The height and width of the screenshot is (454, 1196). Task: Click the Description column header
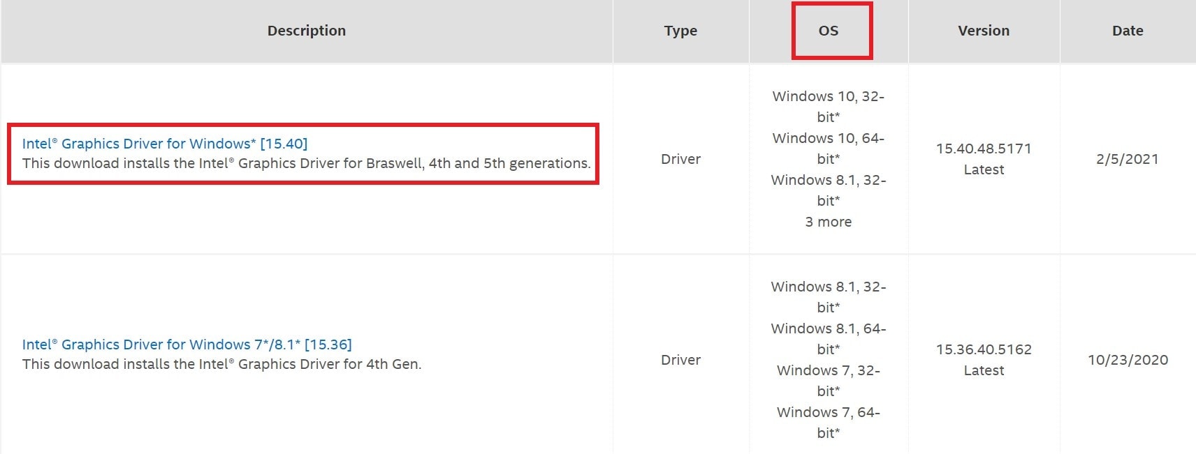tap(307, 31)
